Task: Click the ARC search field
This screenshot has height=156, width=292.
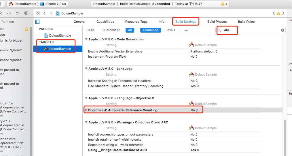Action: (x=251, y=30)
